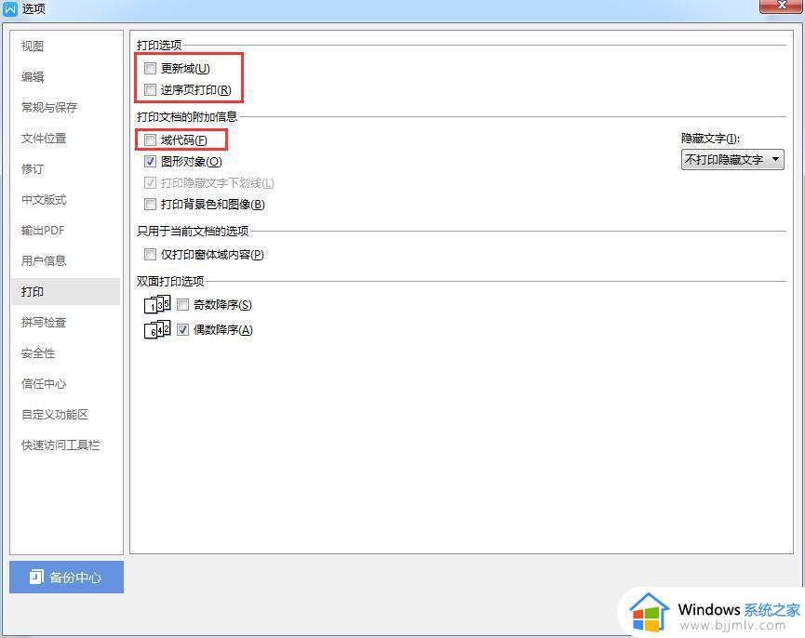805x638 pixels.
Task: Select the 打印 sidebar item
Action: pos(65,291)
